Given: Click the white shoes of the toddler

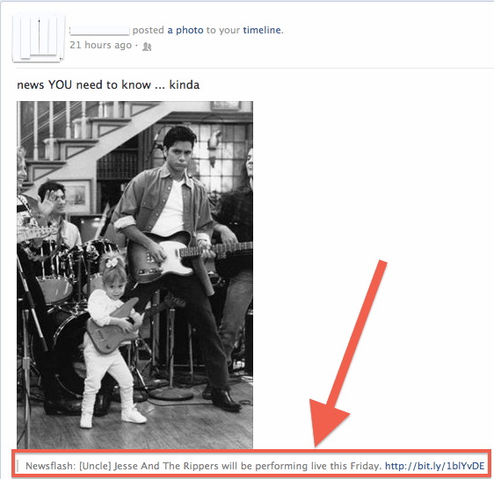Looking at the screenshot, I should click(x=113, y=417).
